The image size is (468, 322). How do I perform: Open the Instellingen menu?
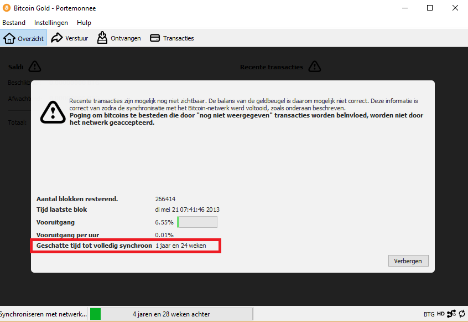[51, 23]
